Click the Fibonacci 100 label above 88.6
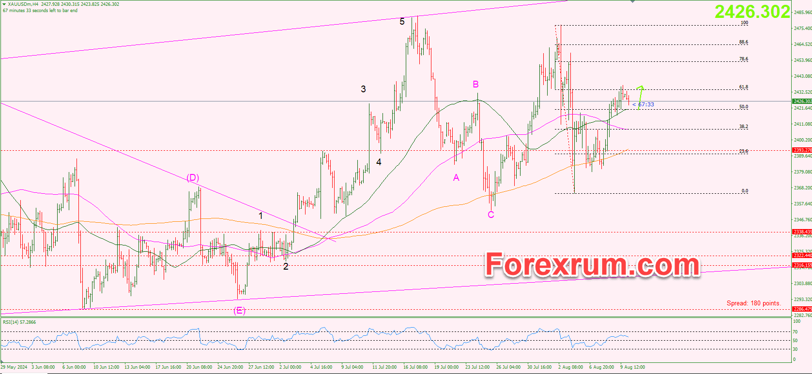The width and height of the screenshot is (812, 374). (x=744, y=23)
